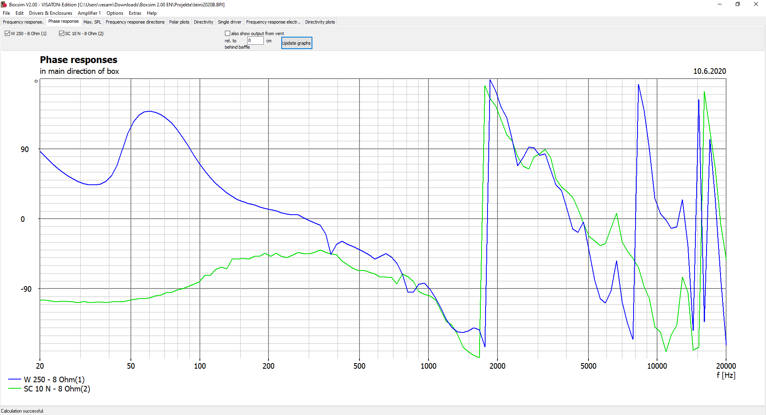Click 'Calculation successful.' status text
The image size is (766, 415).
[x=22, y=411]
